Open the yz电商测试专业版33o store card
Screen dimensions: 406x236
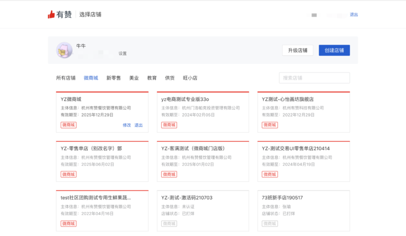(x=202, y=111)
